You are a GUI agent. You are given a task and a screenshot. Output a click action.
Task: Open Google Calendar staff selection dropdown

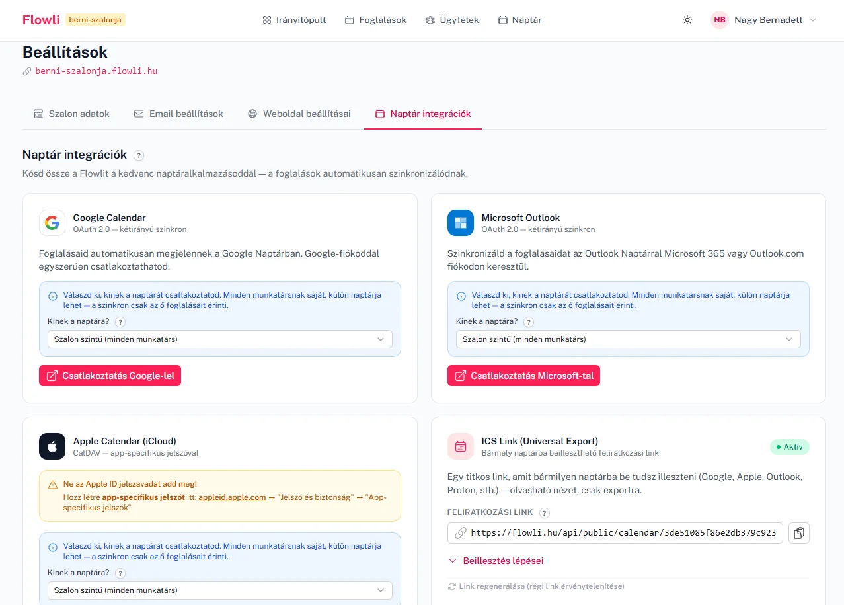tap(219, 339)
